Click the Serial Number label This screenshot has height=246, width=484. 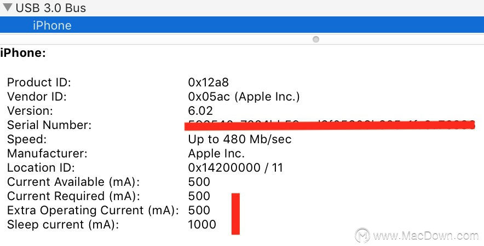[x=49, y=125]
